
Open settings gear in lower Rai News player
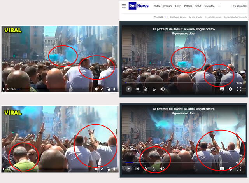(x=230, y=169)
